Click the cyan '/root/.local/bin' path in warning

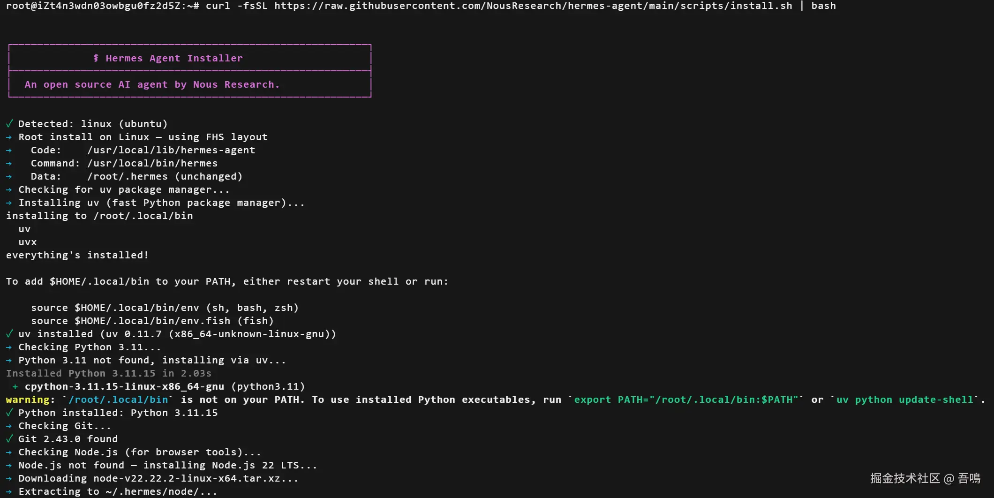[118, 400]
